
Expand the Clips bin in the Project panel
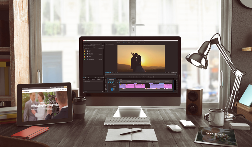pos(86,52)
